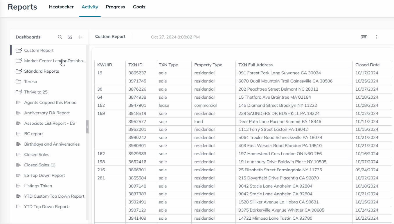Click the BC report list icon
Screen dimensions: 394x224
19,134
